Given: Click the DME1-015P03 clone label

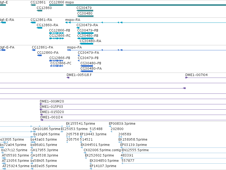Looking at the screenshot, I should 51,107.
